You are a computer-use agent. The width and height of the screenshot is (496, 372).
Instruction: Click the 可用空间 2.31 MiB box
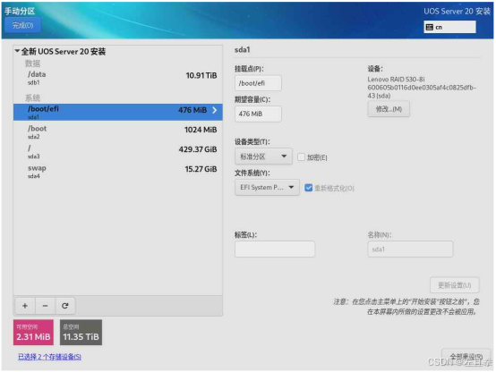(33, 332)
